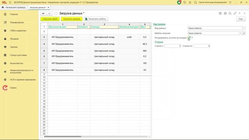The width and height of the screenshot is (249, 140).
Task: Open the Шаблон загрузки item button
Action: tap(244, 33)
